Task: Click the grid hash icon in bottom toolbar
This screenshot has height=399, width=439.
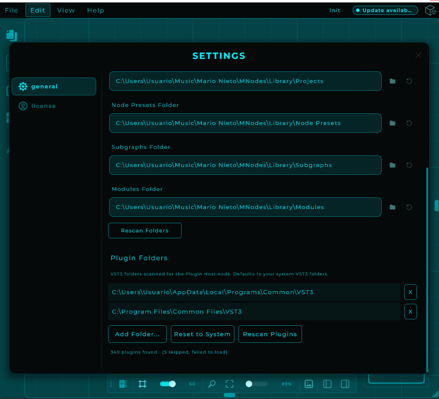Action: tap(142, 384)
